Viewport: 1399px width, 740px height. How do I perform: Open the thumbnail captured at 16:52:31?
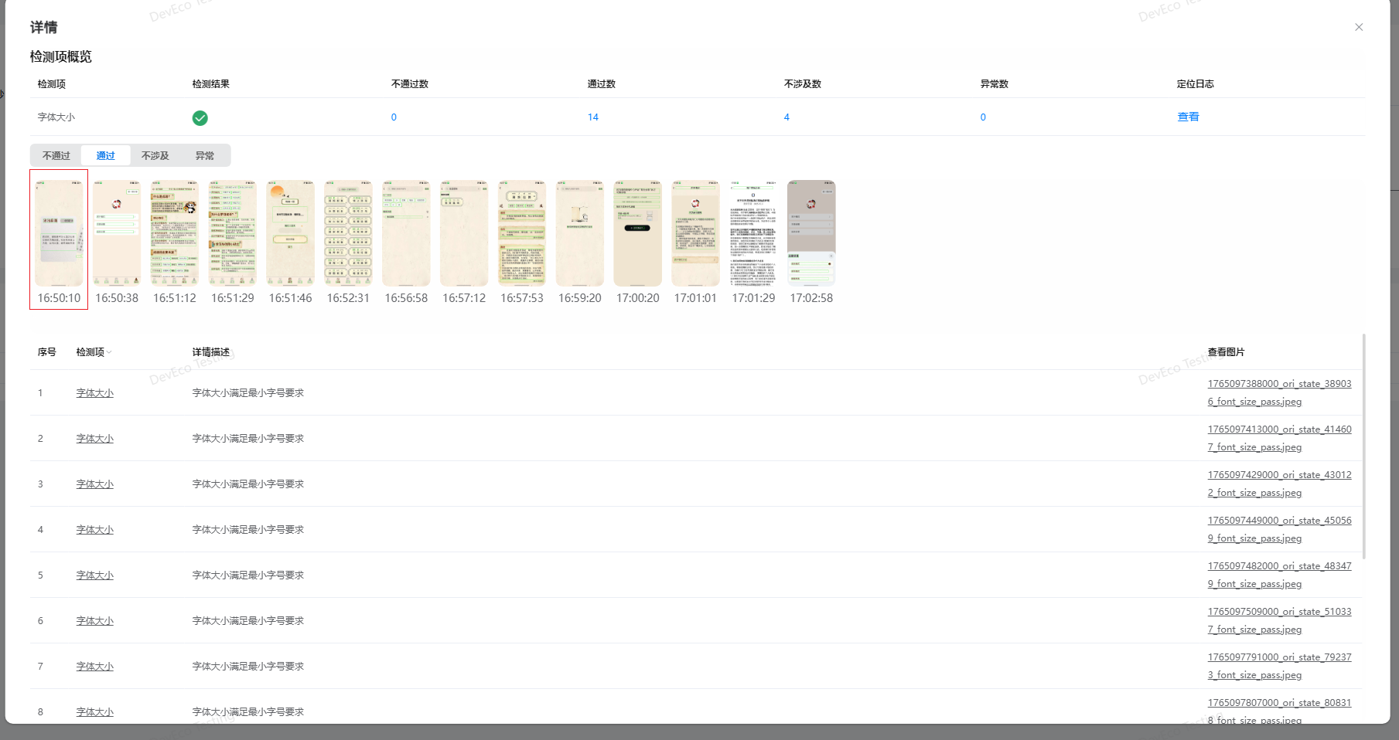pyautogui.click(x=348, y=233)
